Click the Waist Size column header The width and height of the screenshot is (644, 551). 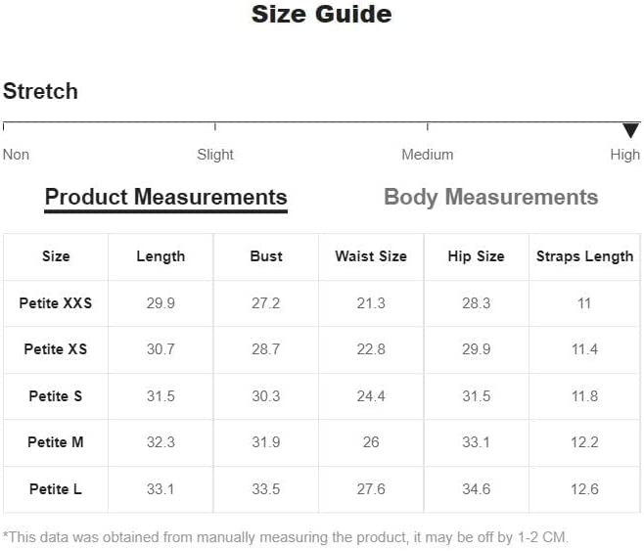371,256
